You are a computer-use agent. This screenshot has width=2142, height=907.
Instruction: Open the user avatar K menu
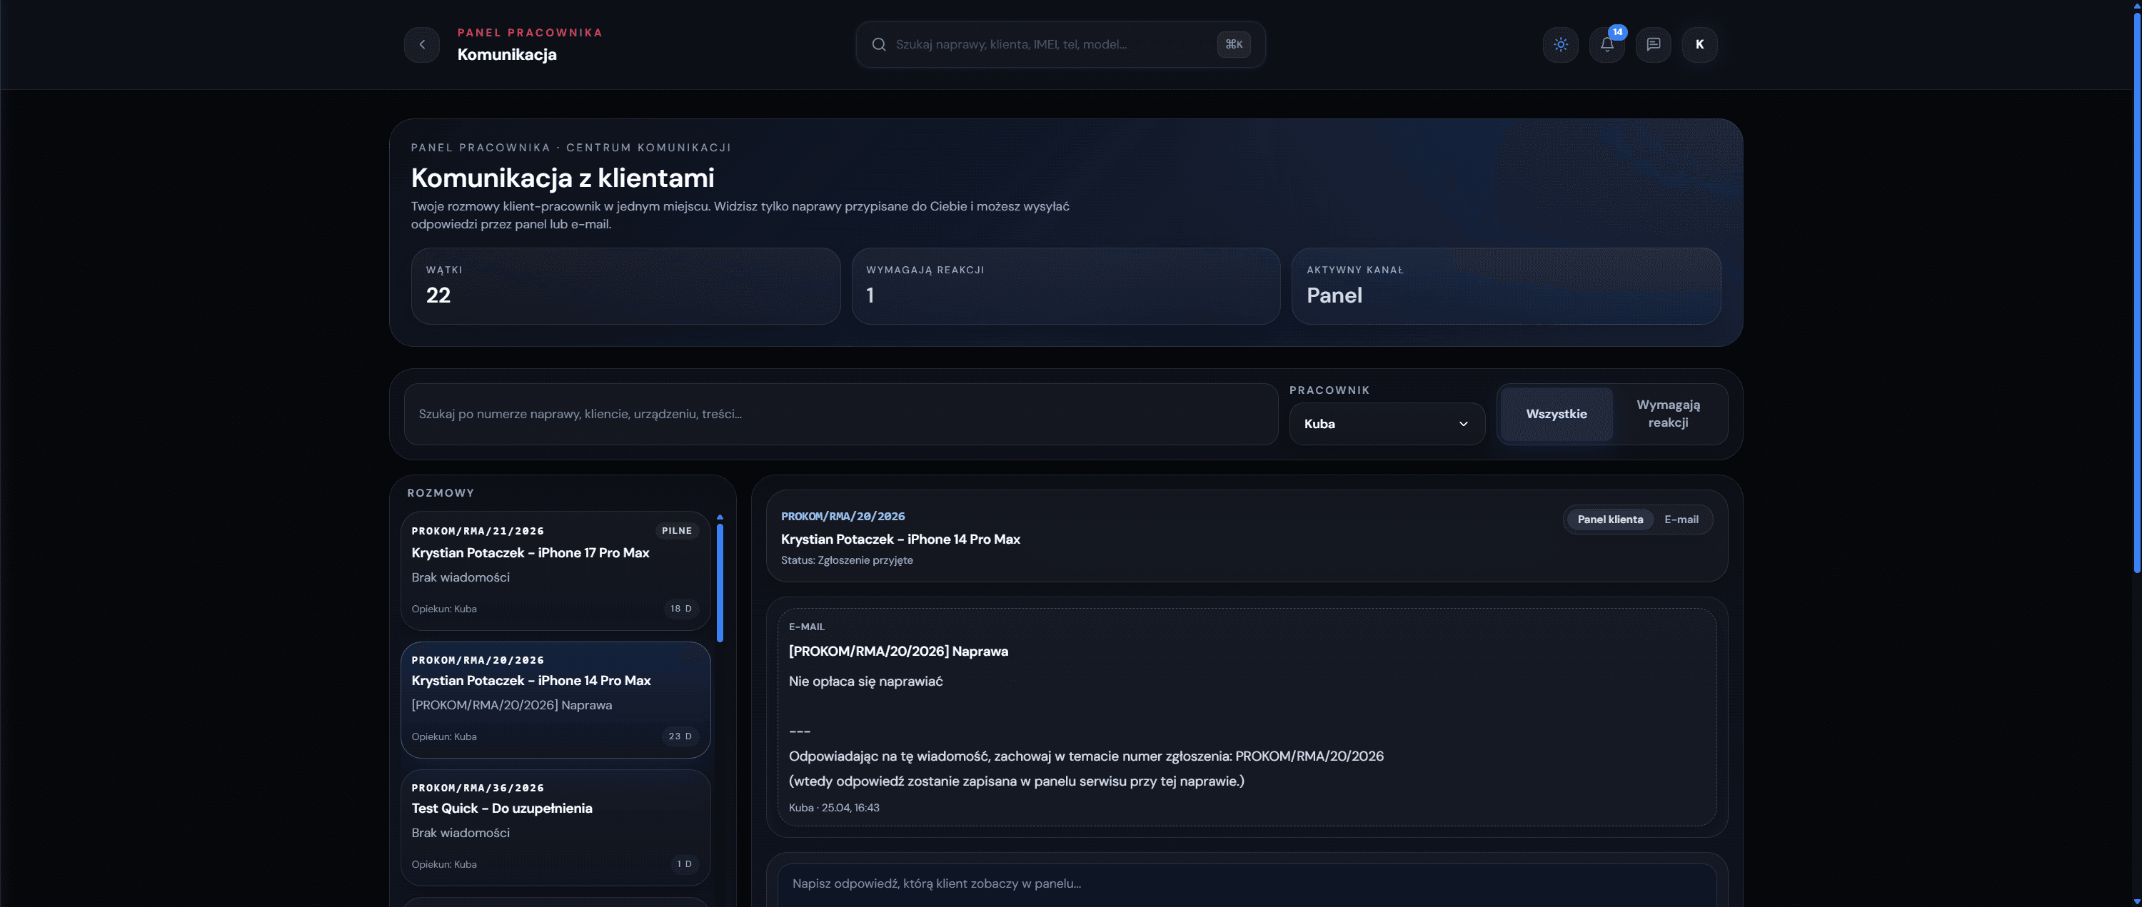point(1699,45)
